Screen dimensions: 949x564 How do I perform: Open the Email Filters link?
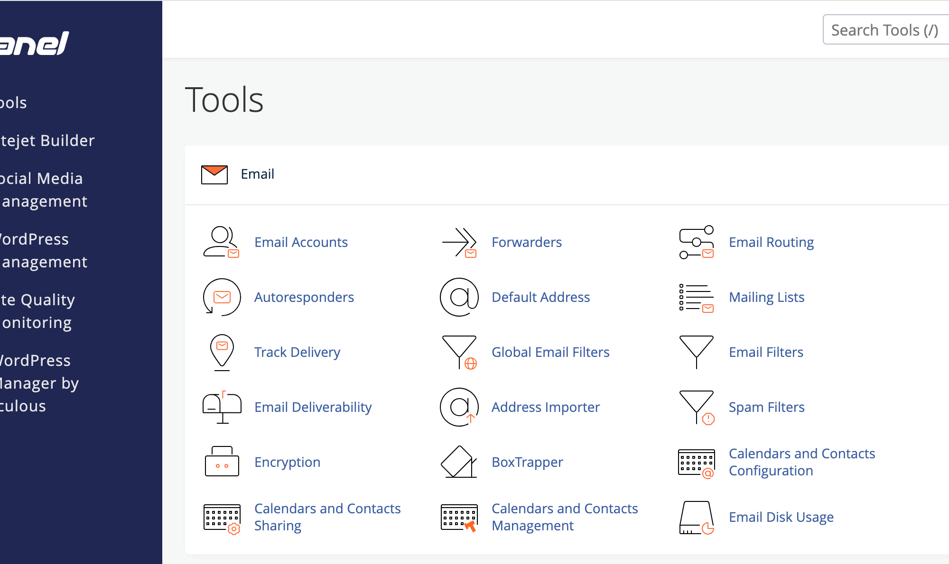(766, 352)
